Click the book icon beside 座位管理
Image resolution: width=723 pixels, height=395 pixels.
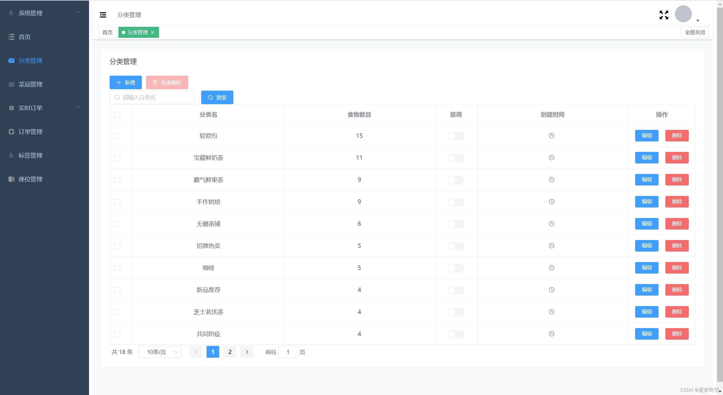11,179
